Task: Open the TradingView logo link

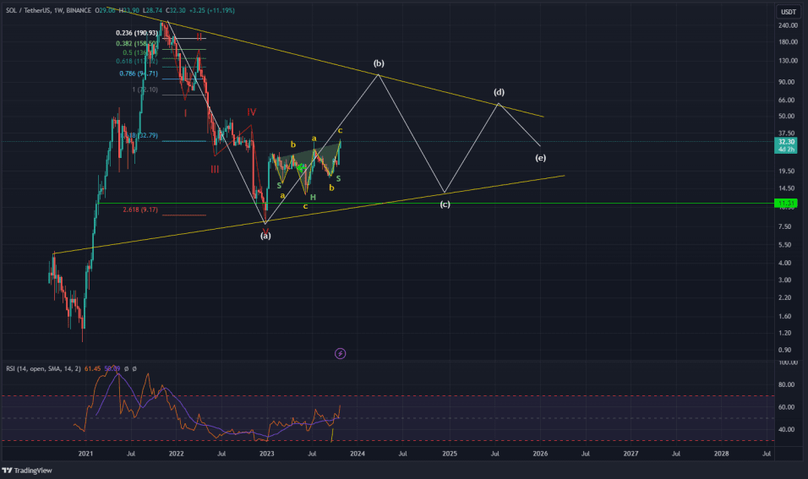Action: 27,471
